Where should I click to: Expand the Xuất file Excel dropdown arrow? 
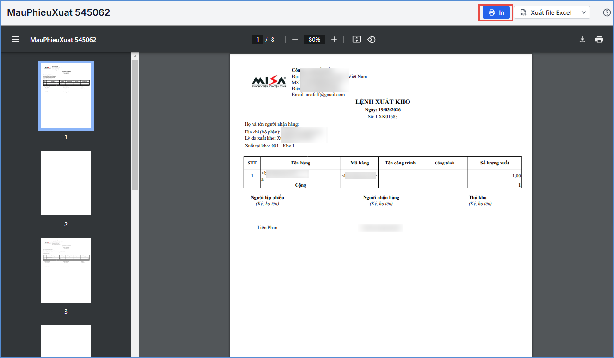[584, 12]
